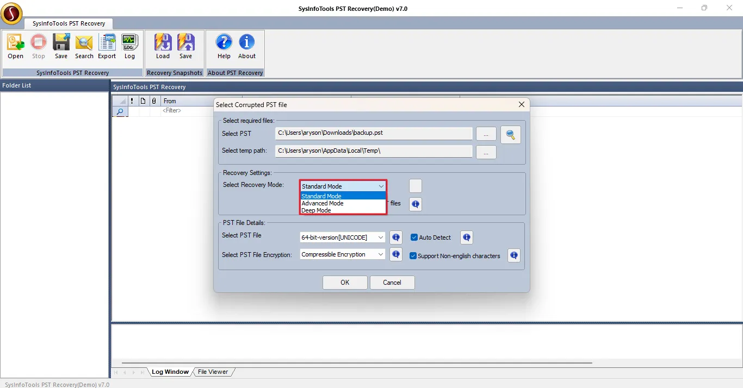Click the Export toolbar icon
Screen dimensions: 743x388
coord(107,46)
